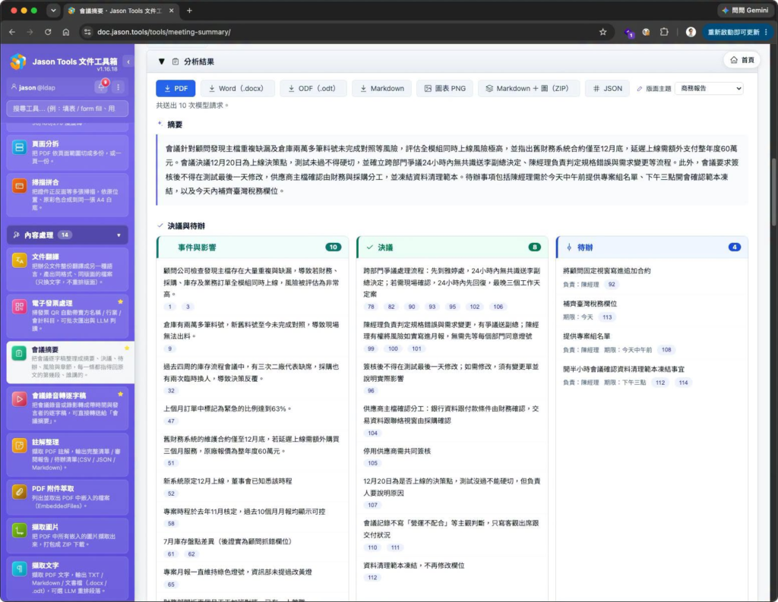The height and width of the screenshot is (602, 778).
Task: Click reference tag 113 on 補齊臺灣稅務欄位
Action: tap(607, 317)
